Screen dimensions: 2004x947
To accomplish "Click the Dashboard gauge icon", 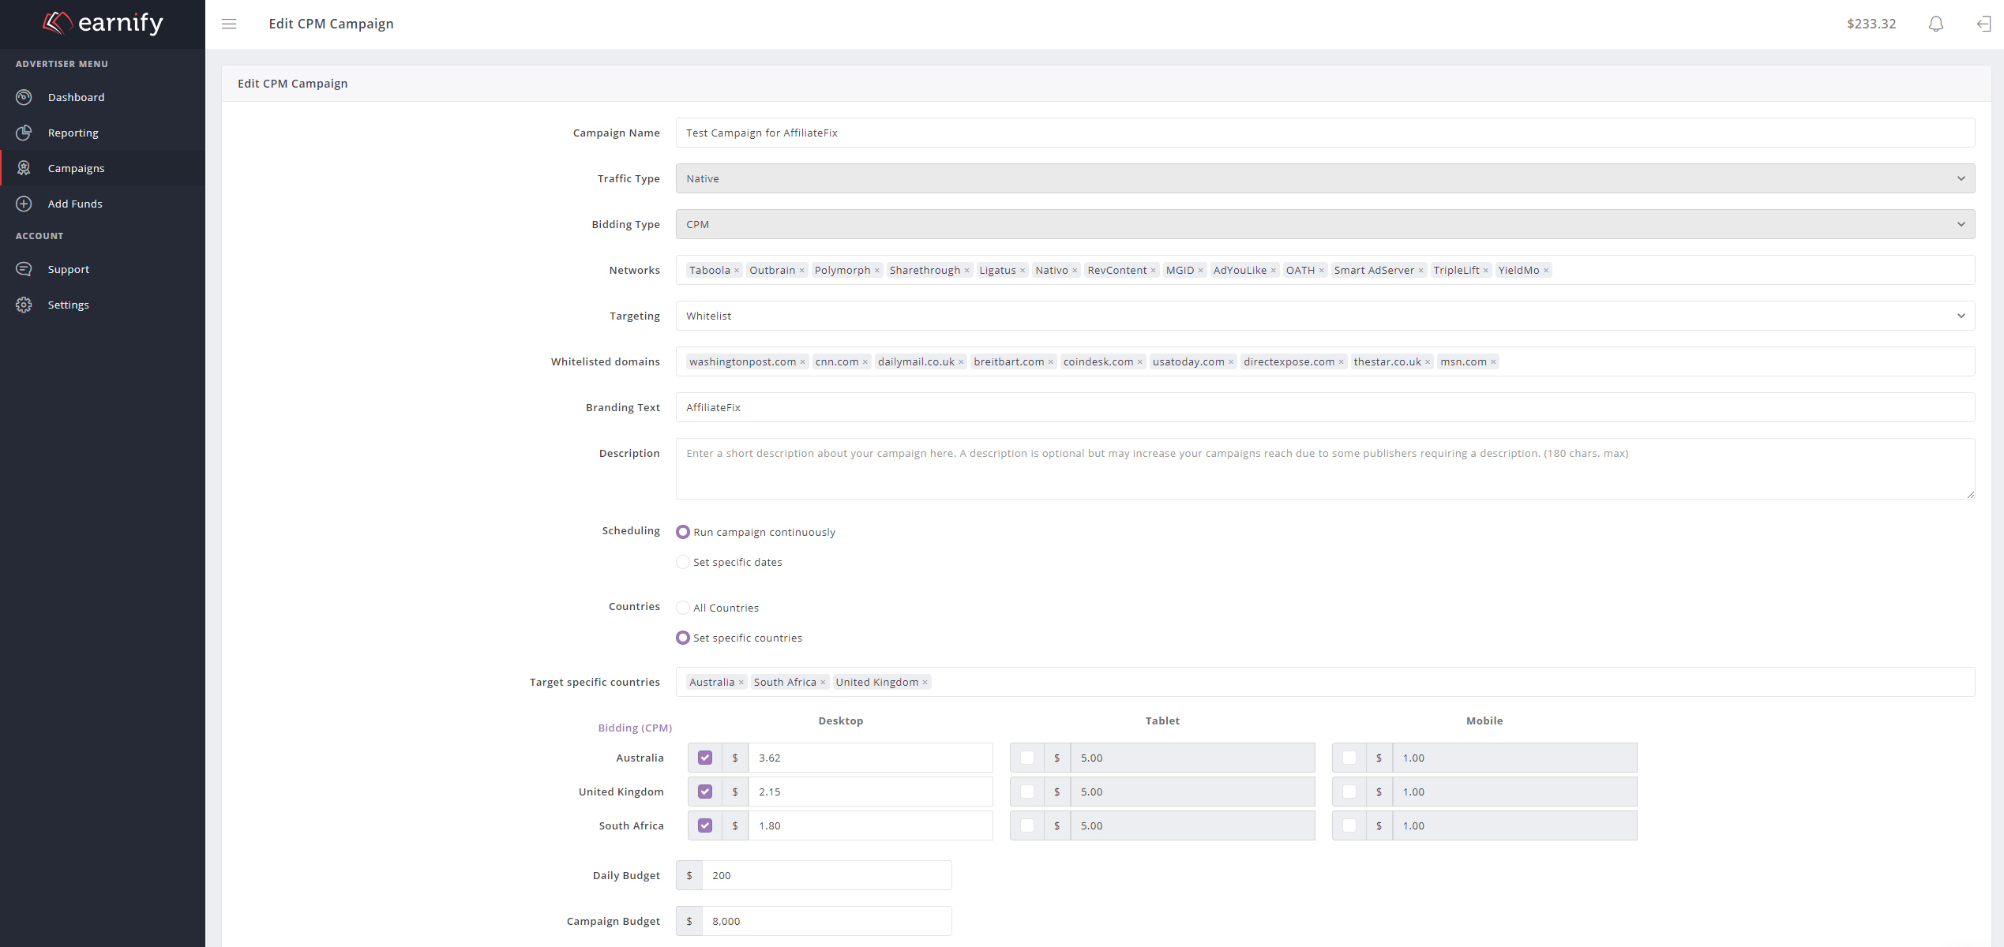I will tap(24, 97).
